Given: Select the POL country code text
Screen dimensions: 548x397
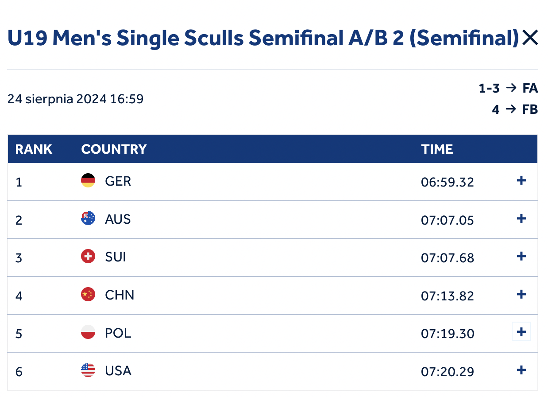Looking at the screenshot, I should [x=118, y=333].
